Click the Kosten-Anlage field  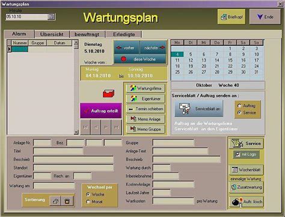(x=173, y=185)
